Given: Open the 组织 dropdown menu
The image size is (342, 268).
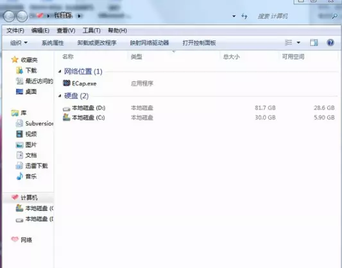Looking at the screenshot, I should pyautogui.click(x=19, y=43).
